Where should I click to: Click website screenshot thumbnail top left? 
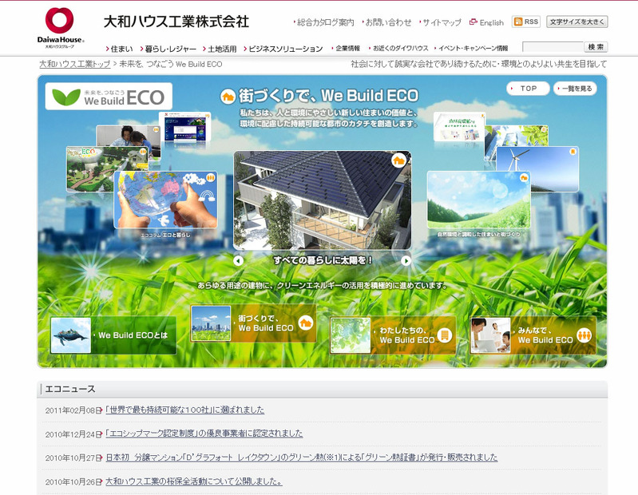184,126
